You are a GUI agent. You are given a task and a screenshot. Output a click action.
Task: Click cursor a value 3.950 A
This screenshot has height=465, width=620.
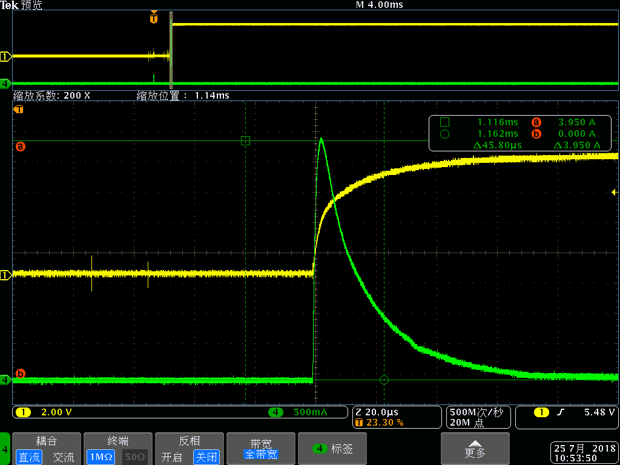point(577,122)
